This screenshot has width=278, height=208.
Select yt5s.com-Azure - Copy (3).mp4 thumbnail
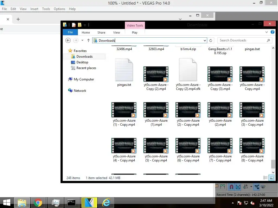220,74
